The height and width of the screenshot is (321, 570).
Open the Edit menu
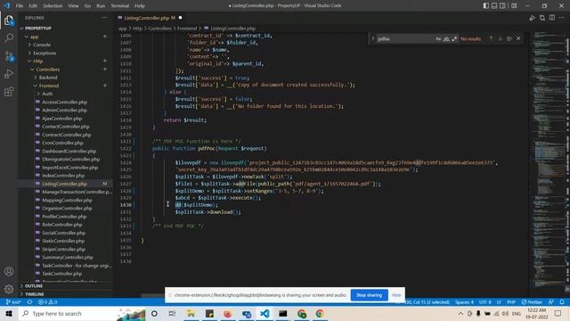point(33,6)
